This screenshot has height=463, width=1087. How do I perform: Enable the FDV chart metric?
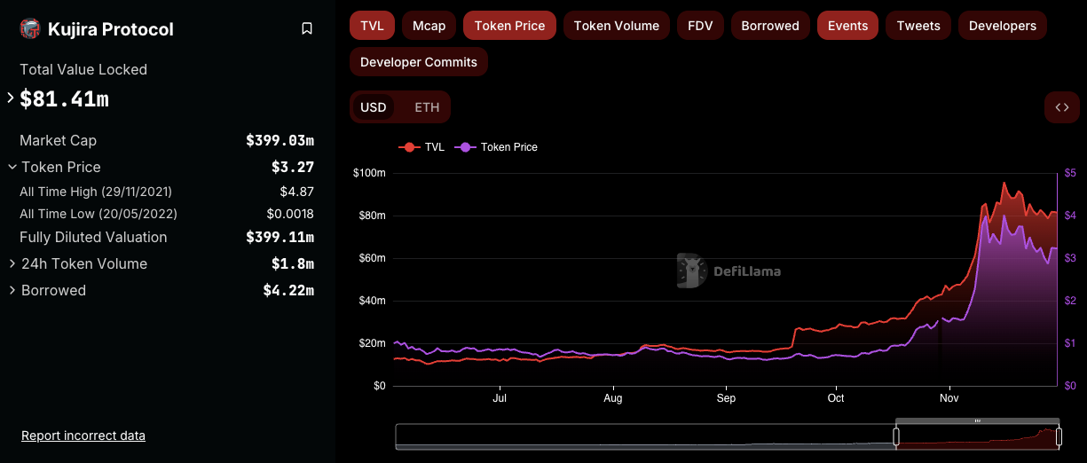(700, 26)
